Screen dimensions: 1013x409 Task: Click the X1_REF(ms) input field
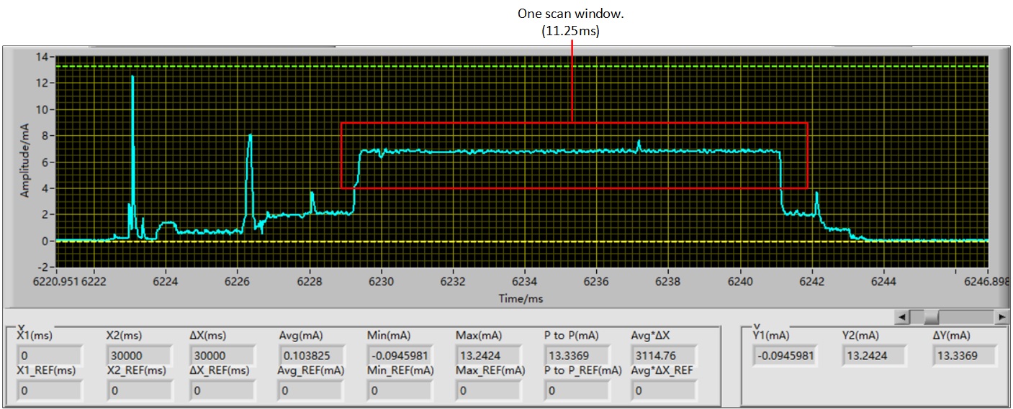(x=49, y=390)
